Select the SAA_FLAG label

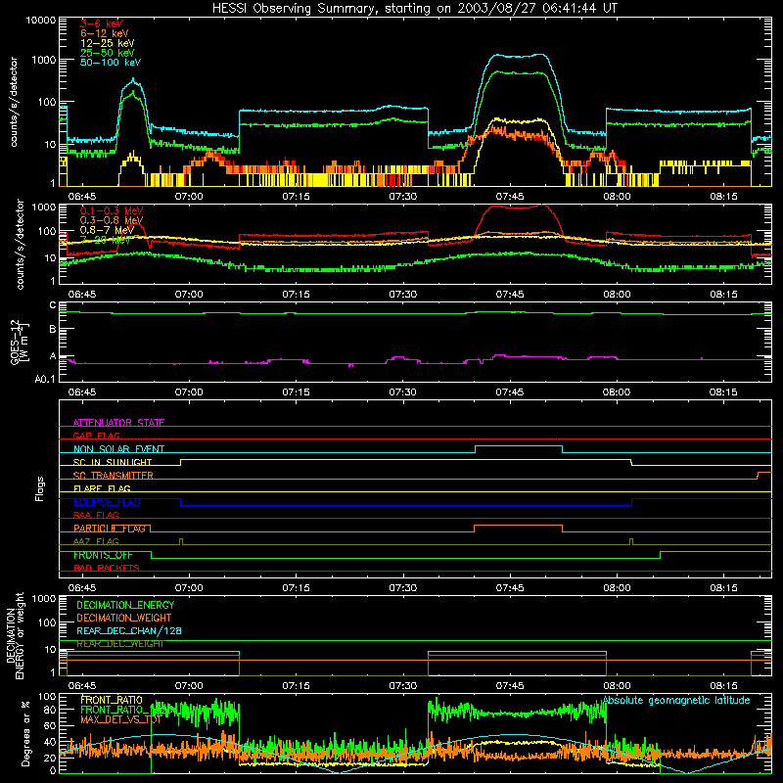[96, 515]
